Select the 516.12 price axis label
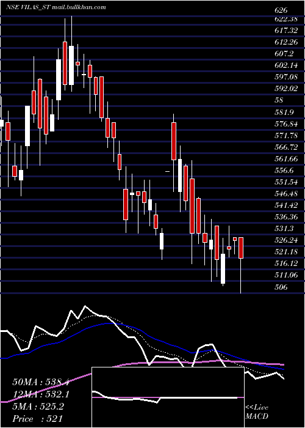This screenshot has height=428, width=305. (286, 263)
